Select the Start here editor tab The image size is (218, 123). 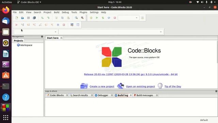tap(53, 38)
